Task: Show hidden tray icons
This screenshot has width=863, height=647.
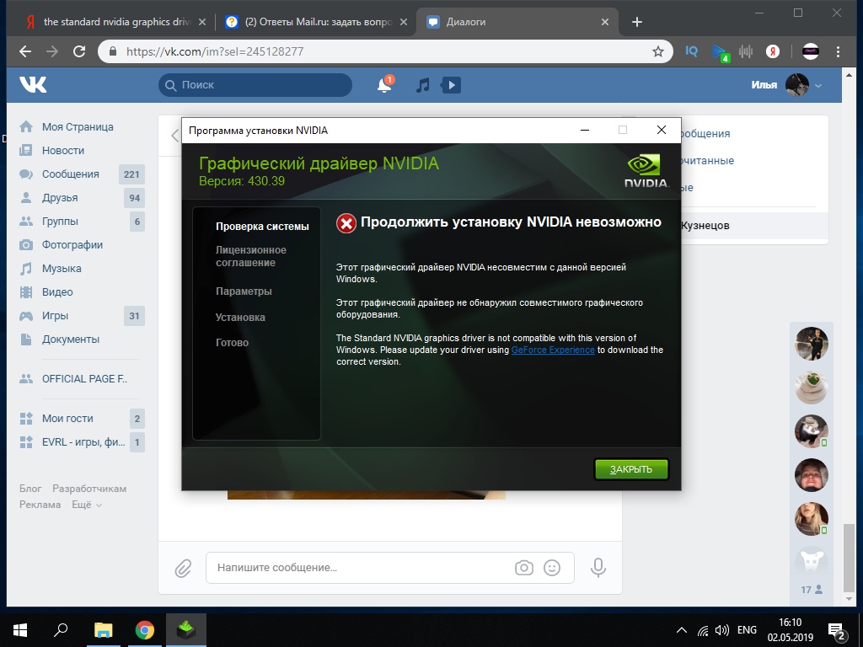Action: [x=681, y=630]
